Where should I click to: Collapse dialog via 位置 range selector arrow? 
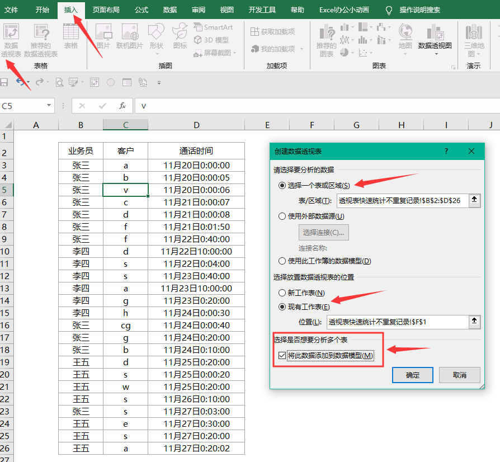[x=474, y=322]
